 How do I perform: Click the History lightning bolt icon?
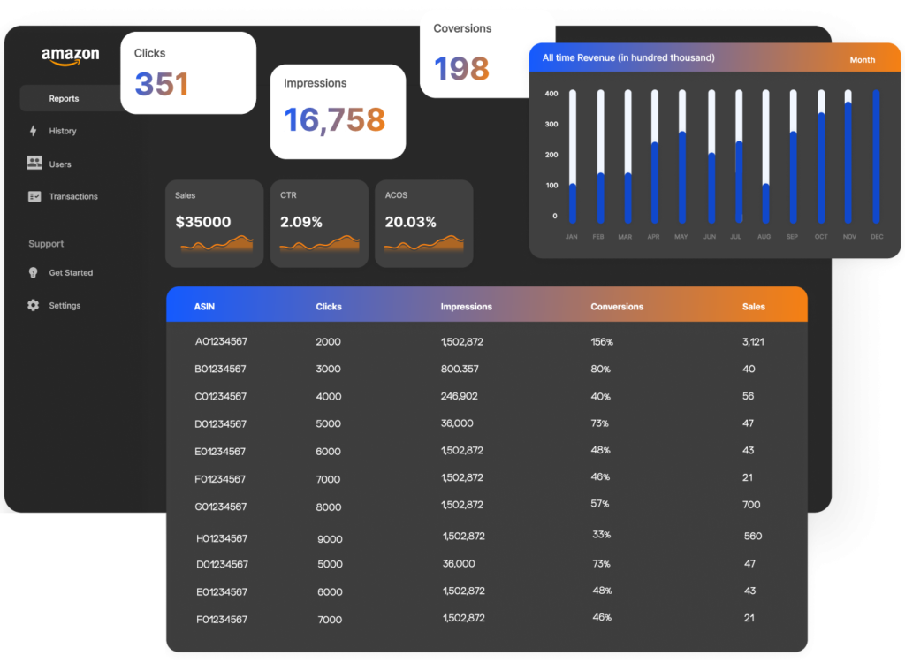pos(34,131)
